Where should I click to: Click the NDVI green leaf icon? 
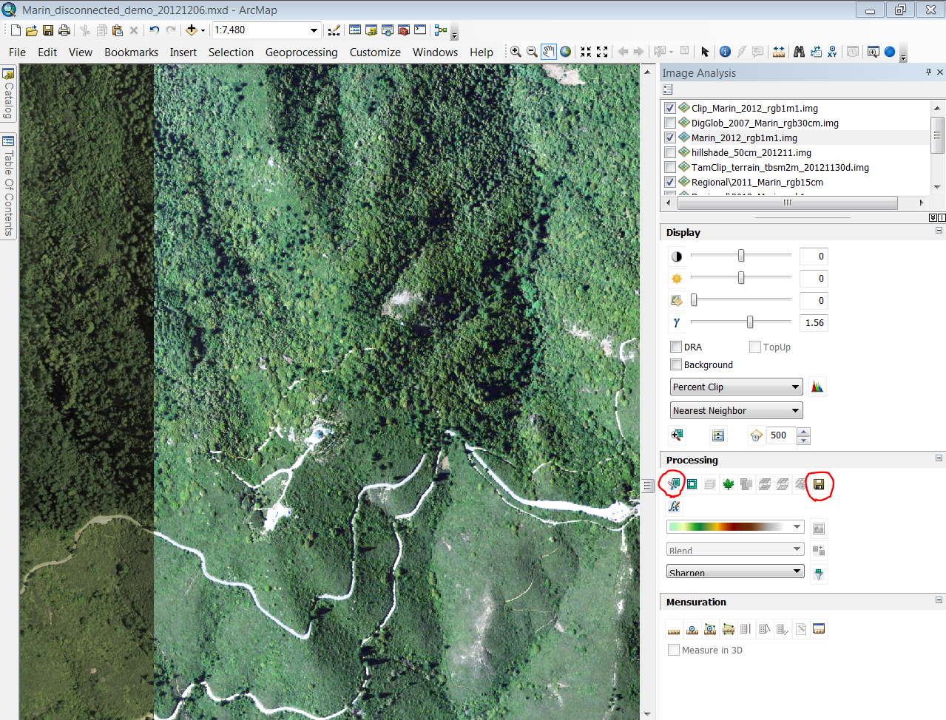click(x=729, y=484)
